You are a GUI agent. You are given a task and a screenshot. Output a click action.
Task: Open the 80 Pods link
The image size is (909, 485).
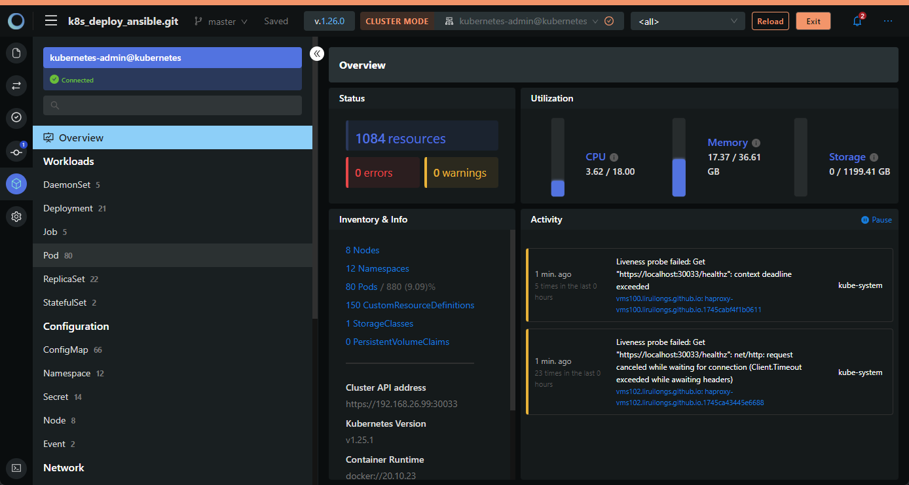(362, 287)
